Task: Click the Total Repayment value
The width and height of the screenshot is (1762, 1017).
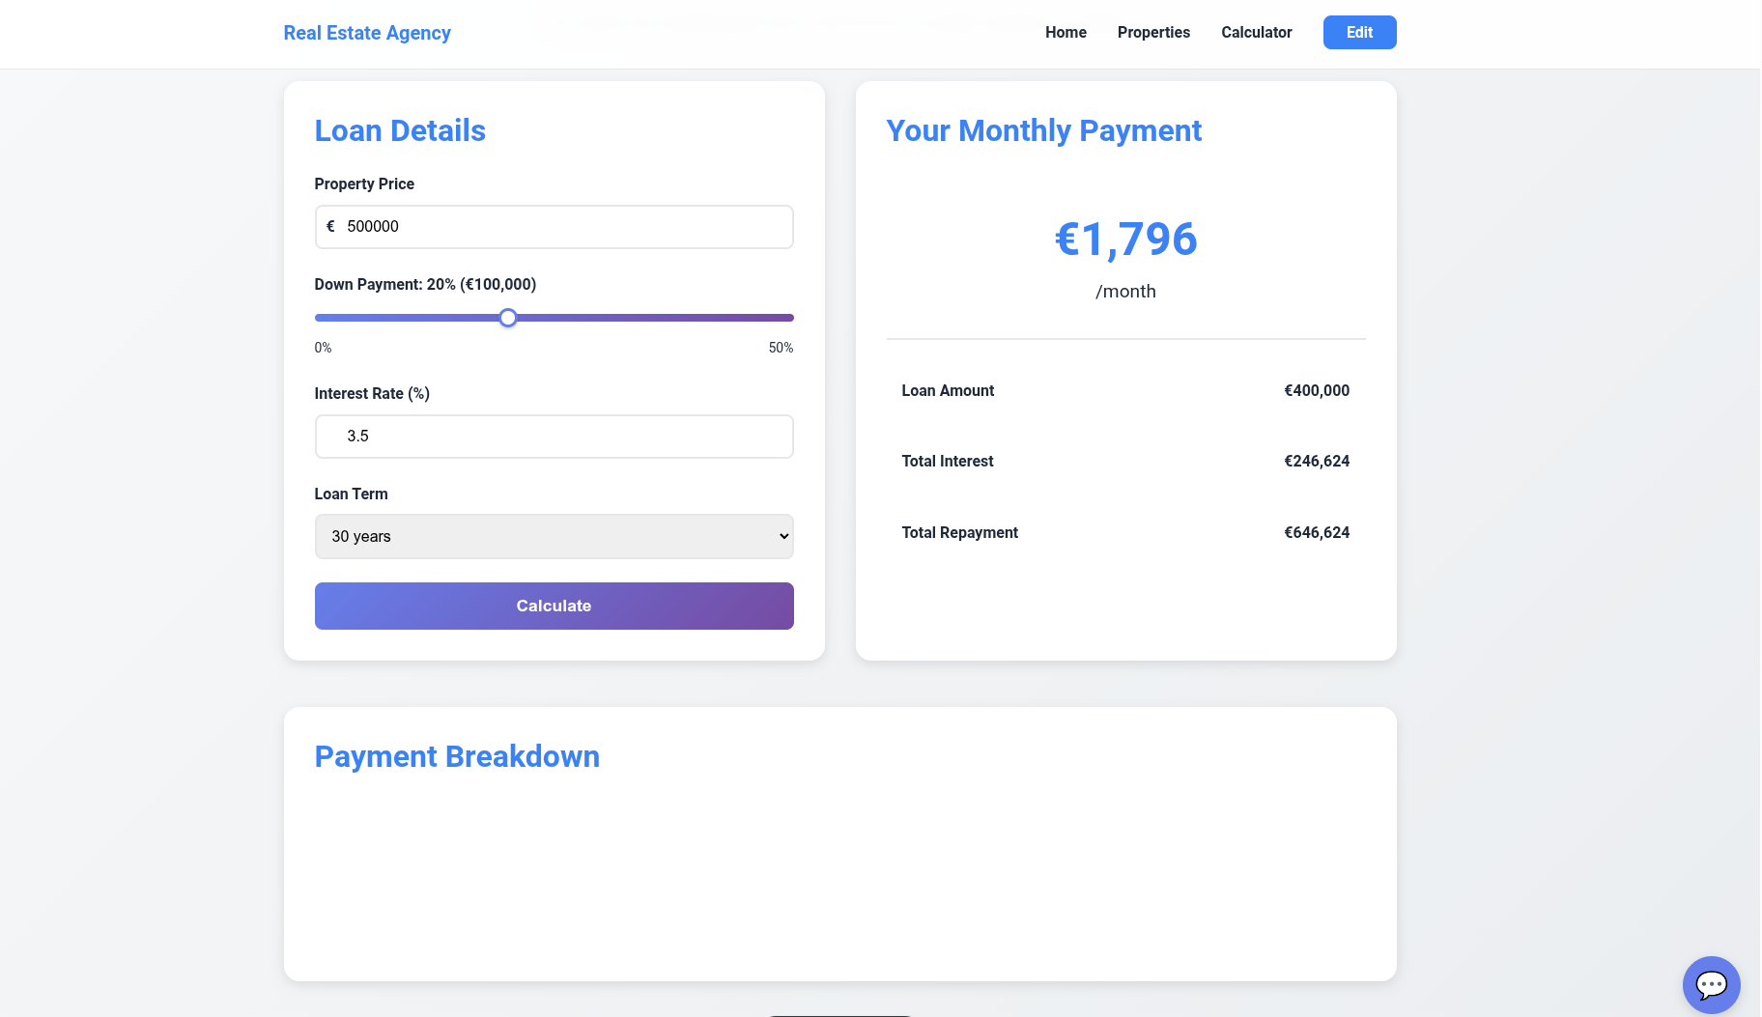Action: (x=1317, y=532)
